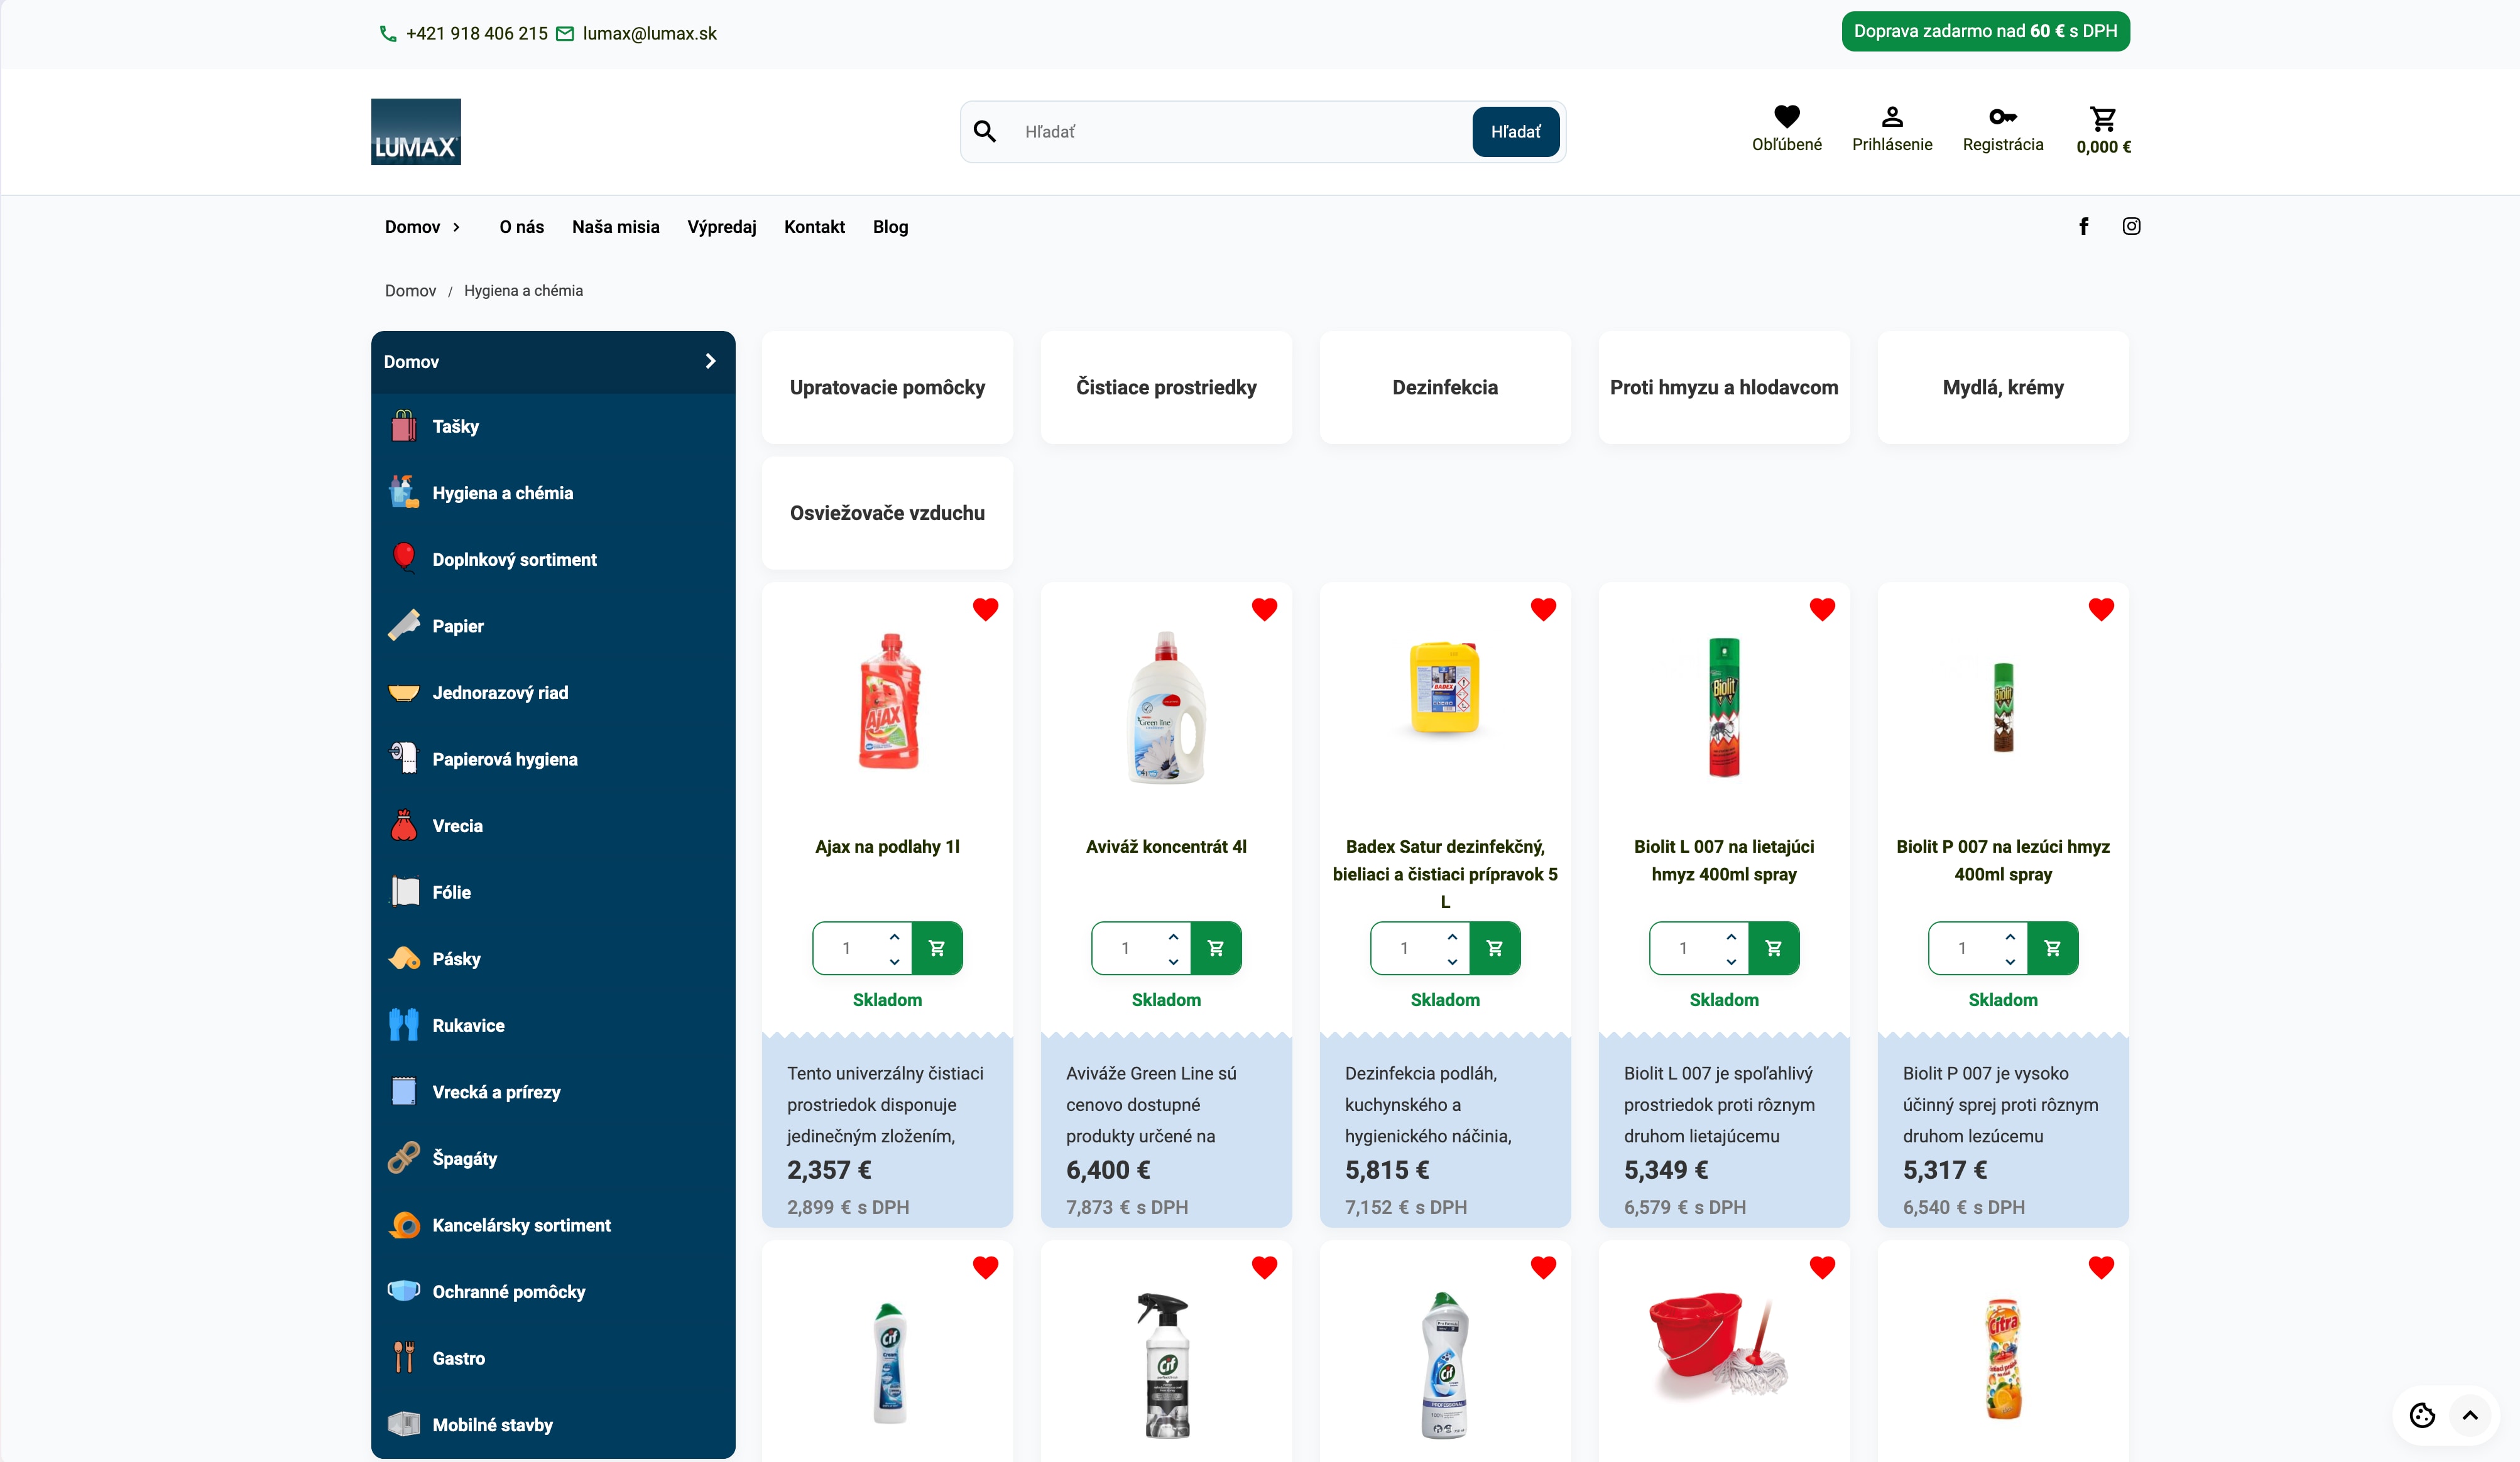2520x1462 pixels.
Task: Open the Biolit L 007 product image
Action: click(x=1724, y=707)
